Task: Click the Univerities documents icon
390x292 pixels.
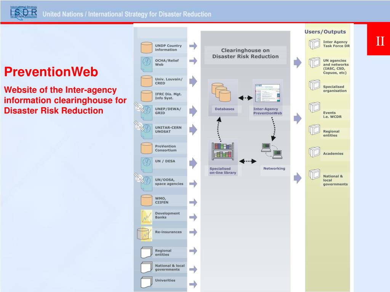Action: coord(147,282)
